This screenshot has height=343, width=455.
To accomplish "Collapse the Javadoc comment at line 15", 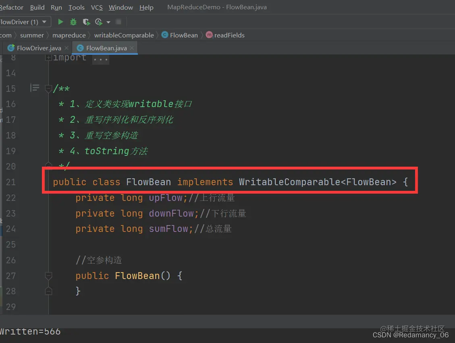I will pos(48,89).
